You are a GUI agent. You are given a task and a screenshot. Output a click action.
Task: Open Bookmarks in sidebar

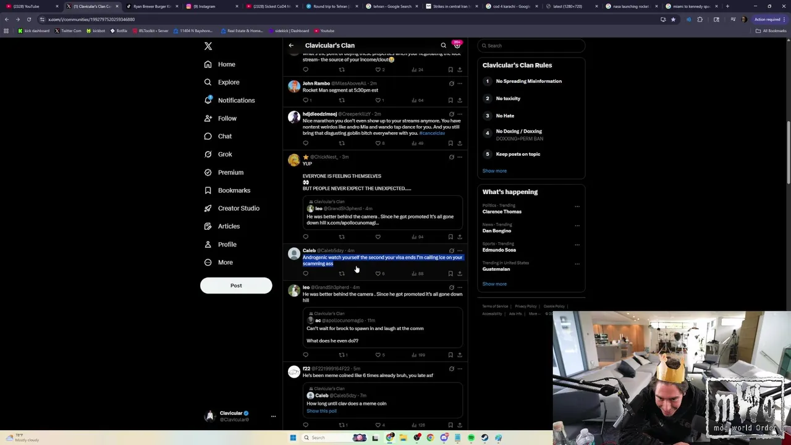pyautogui.click(x=227, y=190)
